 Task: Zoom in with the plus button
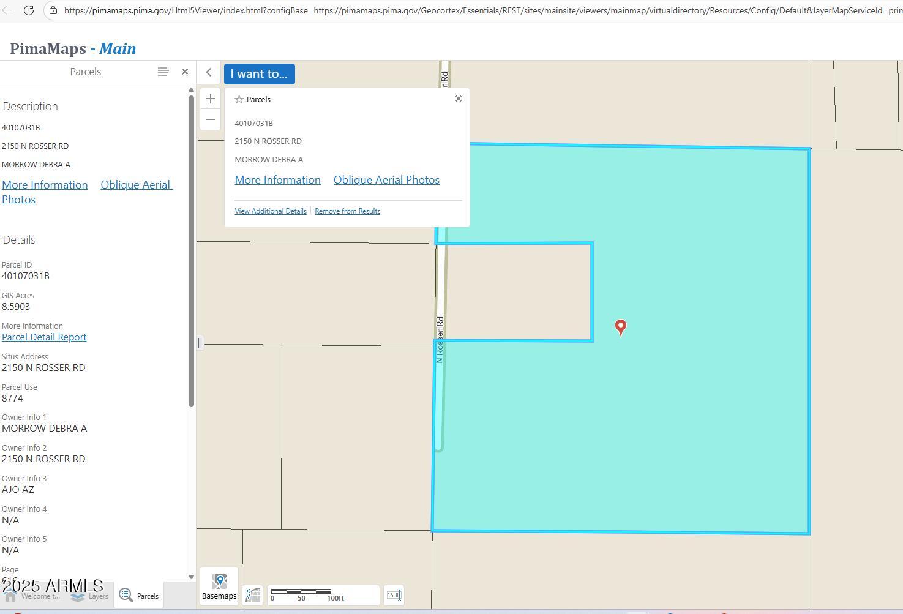point(210,99)
